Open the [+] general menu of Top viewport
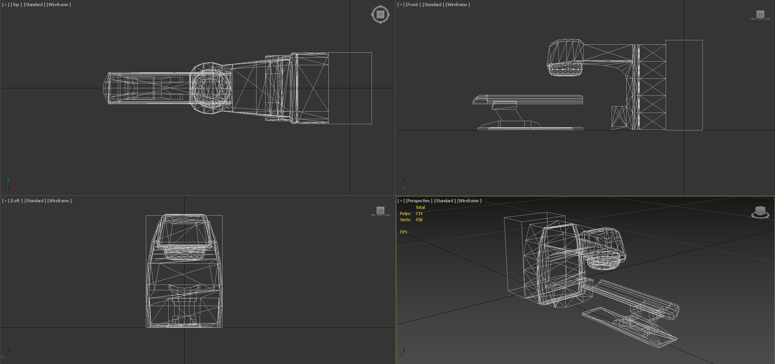The width and height of the screenshot is (775, 364). (6, 5)
